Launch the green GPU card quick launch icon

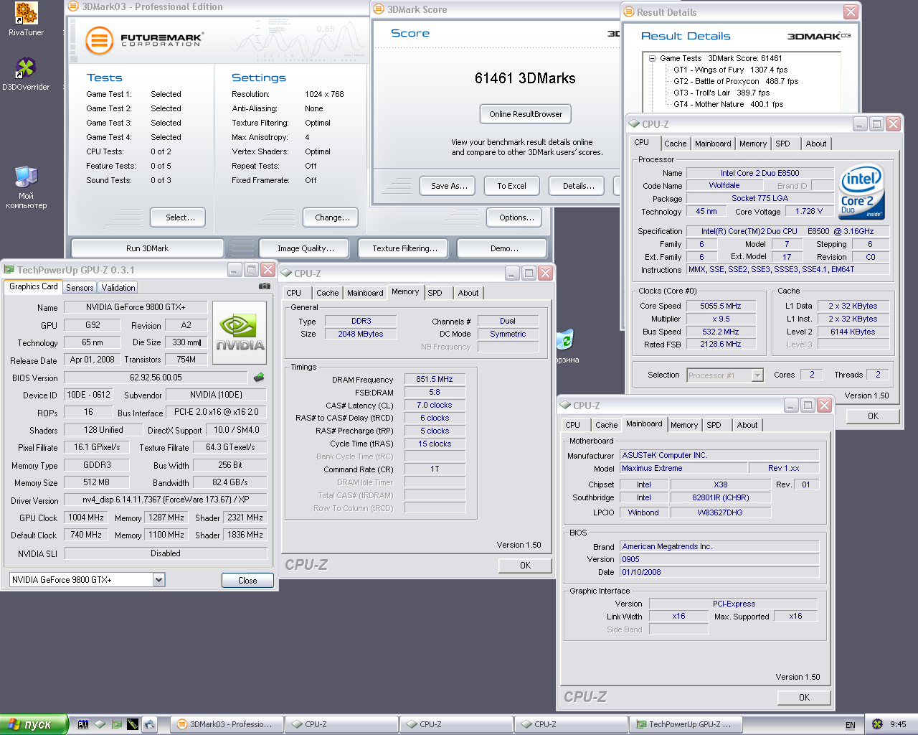coord(116,724)
